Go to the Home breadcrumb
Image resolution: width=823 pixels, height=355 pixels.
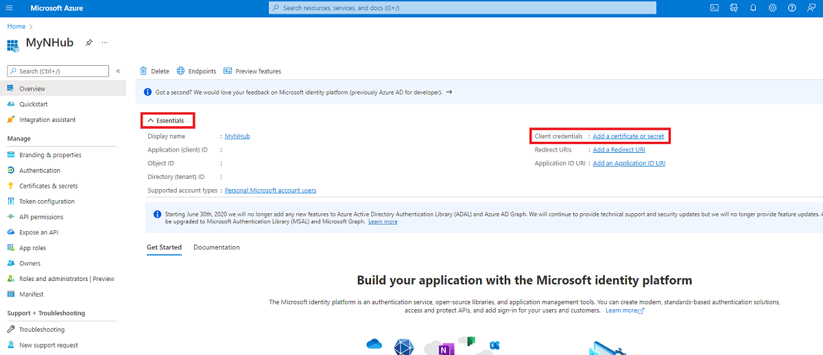coord(16,26)
